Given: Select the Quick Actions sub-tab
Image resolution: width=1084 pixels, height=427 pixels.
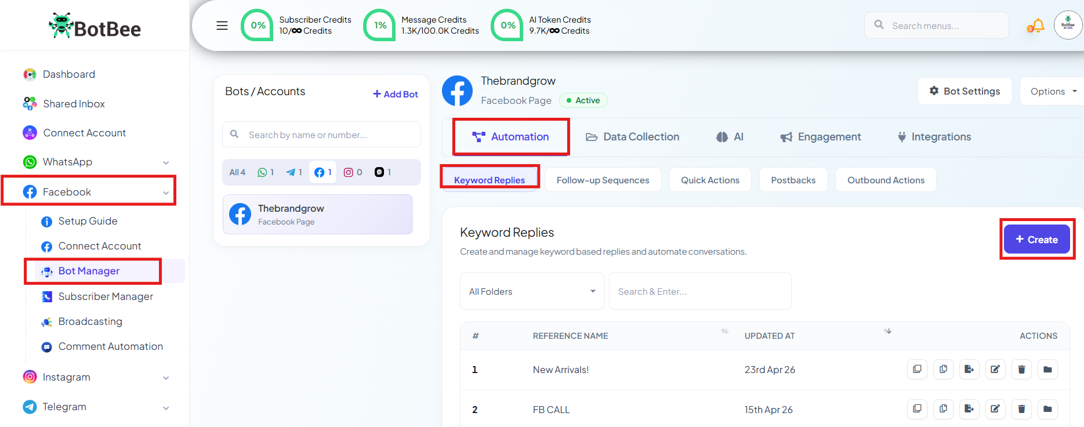Looking at the screenshot, I should (710, 180).
